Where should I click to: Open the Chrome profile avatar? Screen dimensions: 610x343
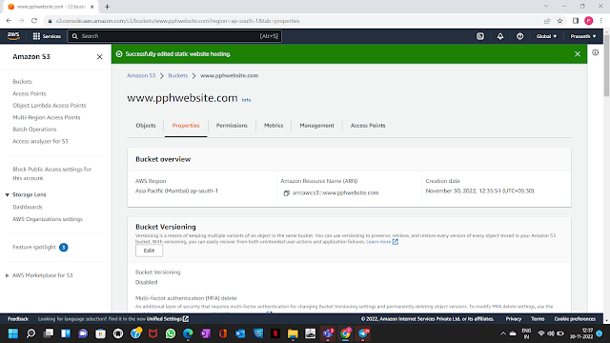(x=589, y=21)
